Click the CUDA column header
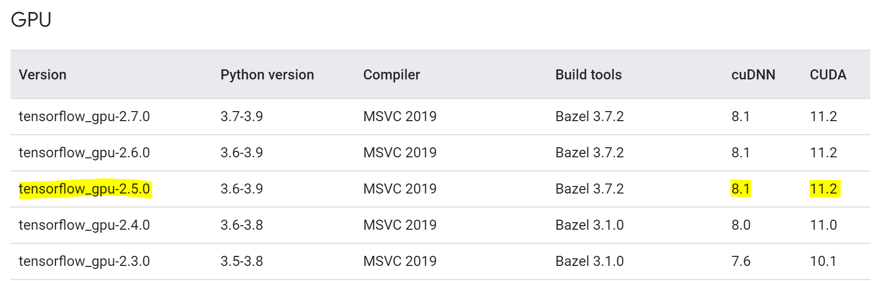 point(828,75)
